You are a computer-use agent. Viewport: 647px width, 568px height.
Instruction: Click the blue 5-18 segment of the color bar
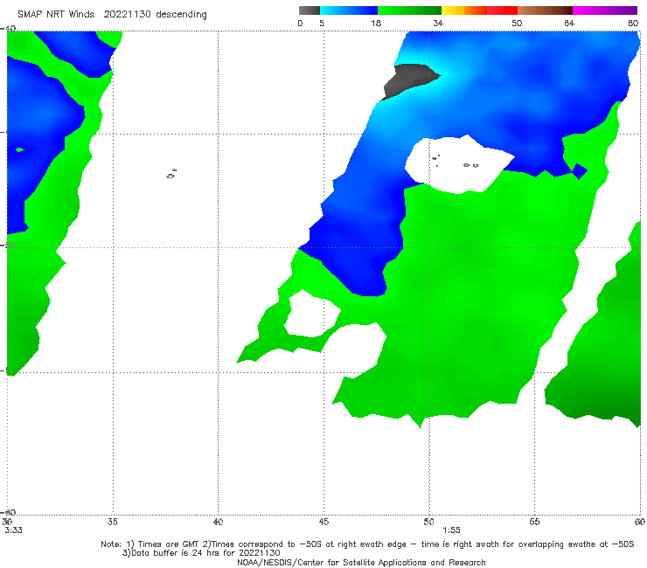349,10
